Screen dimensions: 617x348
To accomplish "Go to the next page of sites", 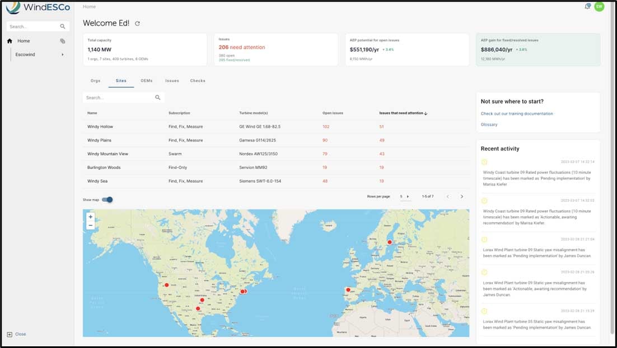I will [x=462, y=197].
